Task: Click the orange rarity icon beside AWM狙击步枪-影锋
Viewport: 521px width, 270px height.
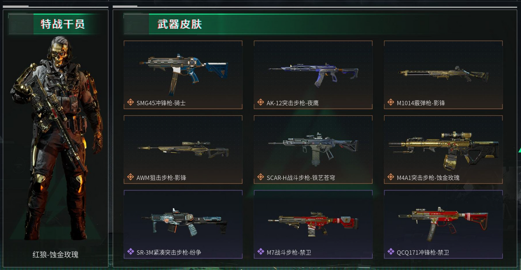Action: 131,178
